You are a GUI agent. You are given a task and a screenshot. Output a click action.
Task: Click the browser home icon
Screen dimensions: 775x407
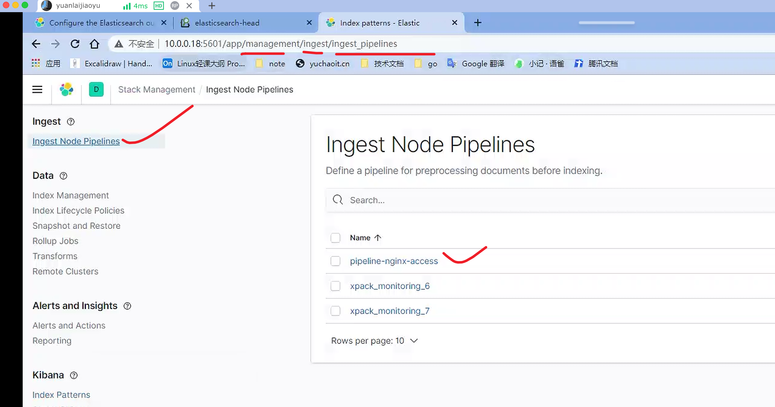pos(95,44)
